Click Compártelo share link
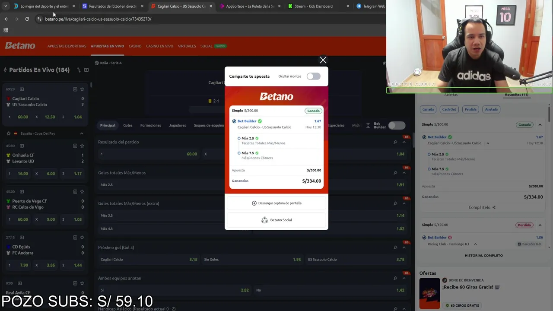553x311 pixels. [x=482, y=207]
